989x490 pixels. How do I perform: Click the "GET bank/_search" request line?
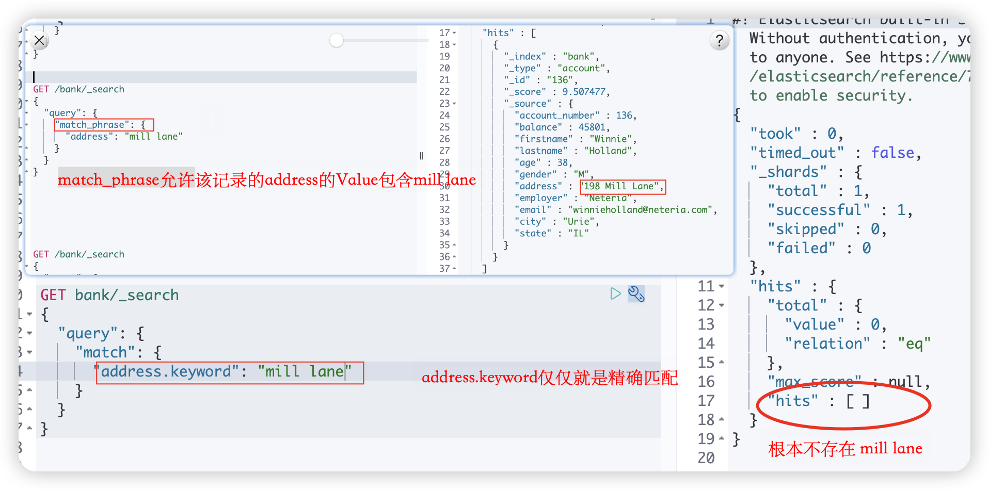[109, 295]
